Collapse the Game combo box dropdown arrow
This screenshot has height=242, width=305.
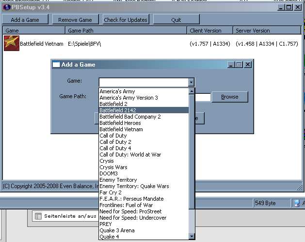pos(191,82)
